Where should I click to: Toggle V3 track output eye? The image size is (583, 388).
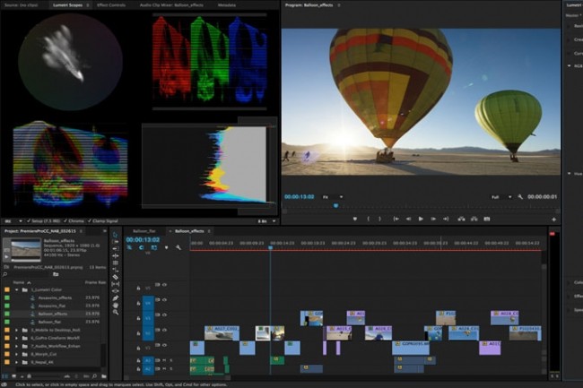[164, 315]
